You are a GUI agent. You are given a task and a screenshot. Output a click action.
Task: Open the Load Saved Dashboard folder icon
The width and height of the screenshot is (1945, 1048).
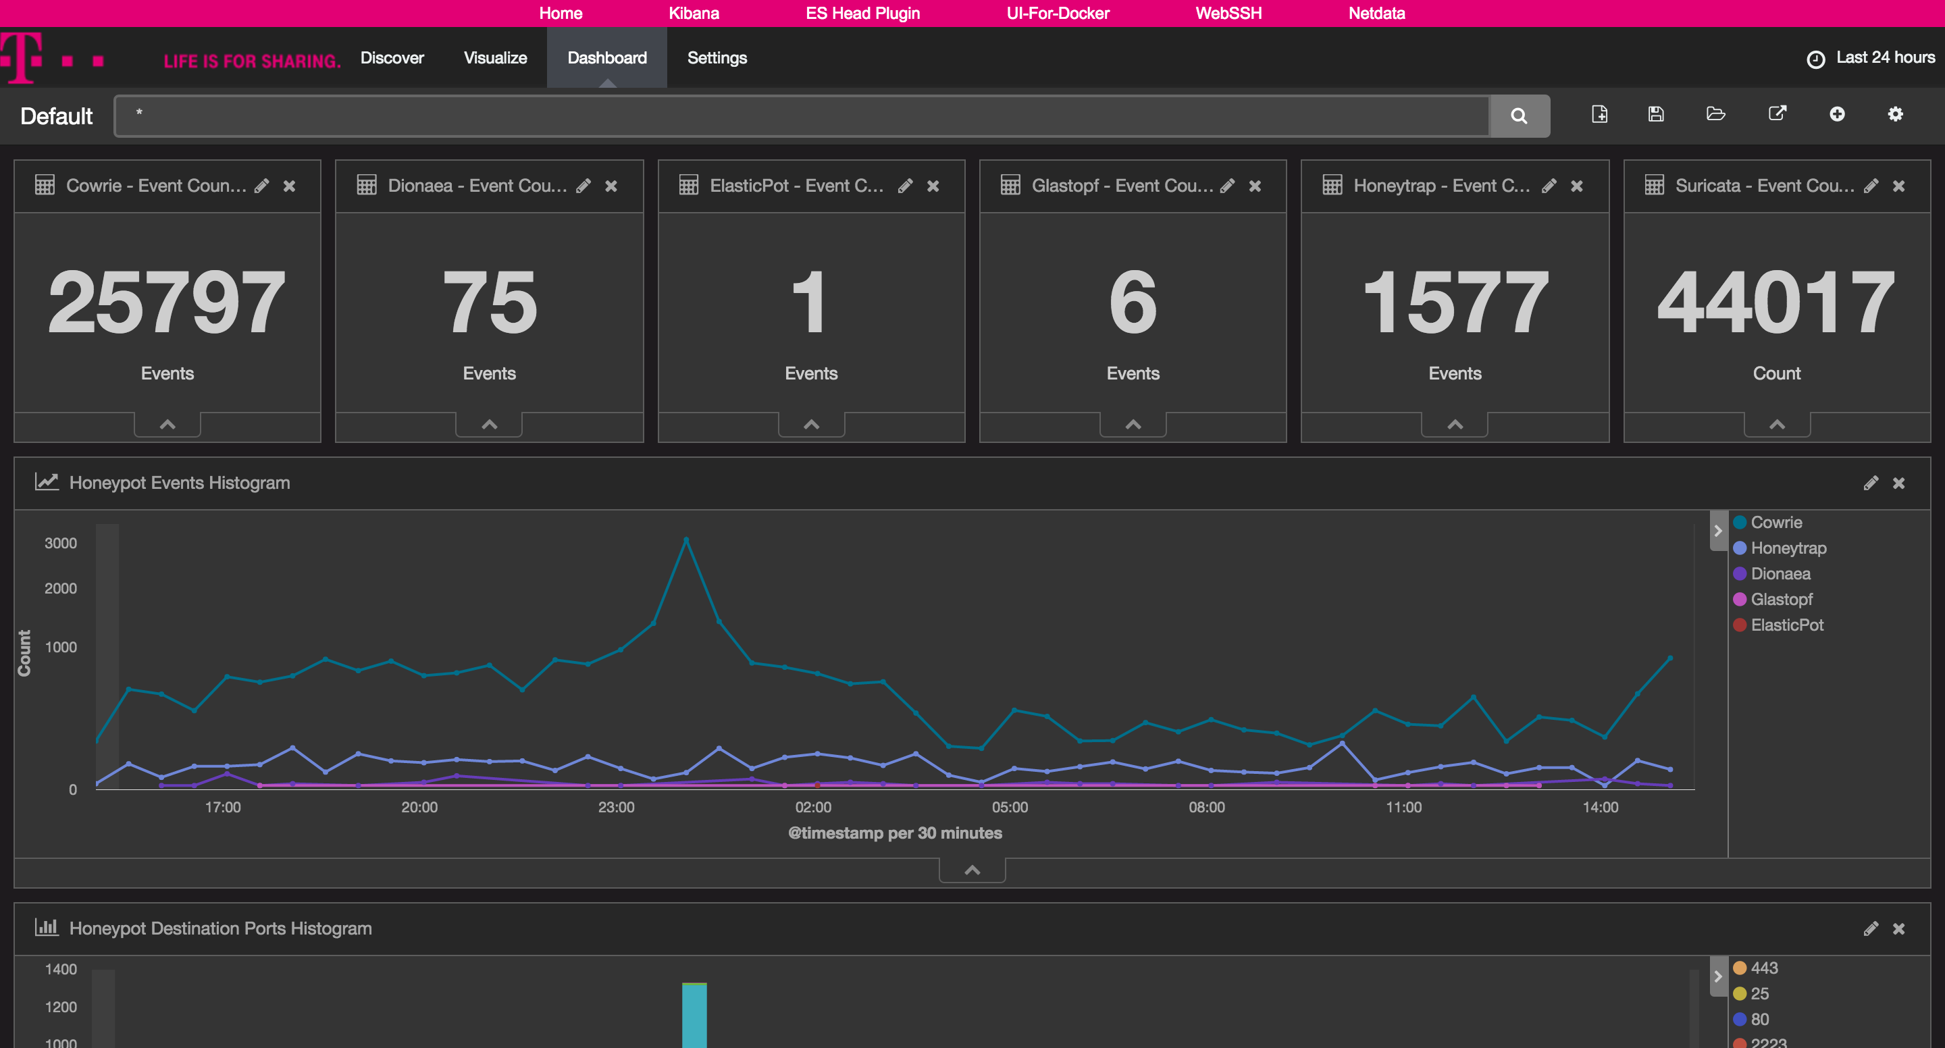(1715, 114)
